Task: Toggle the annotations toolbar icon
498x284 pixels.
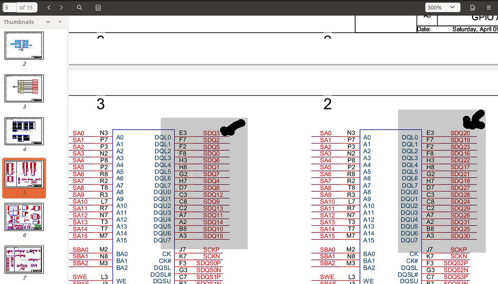Action: coord(98,8)
